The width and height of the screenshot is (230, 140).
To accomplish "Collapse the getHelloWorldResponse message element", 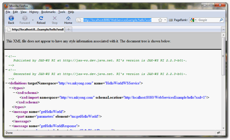I will [10, 126].
